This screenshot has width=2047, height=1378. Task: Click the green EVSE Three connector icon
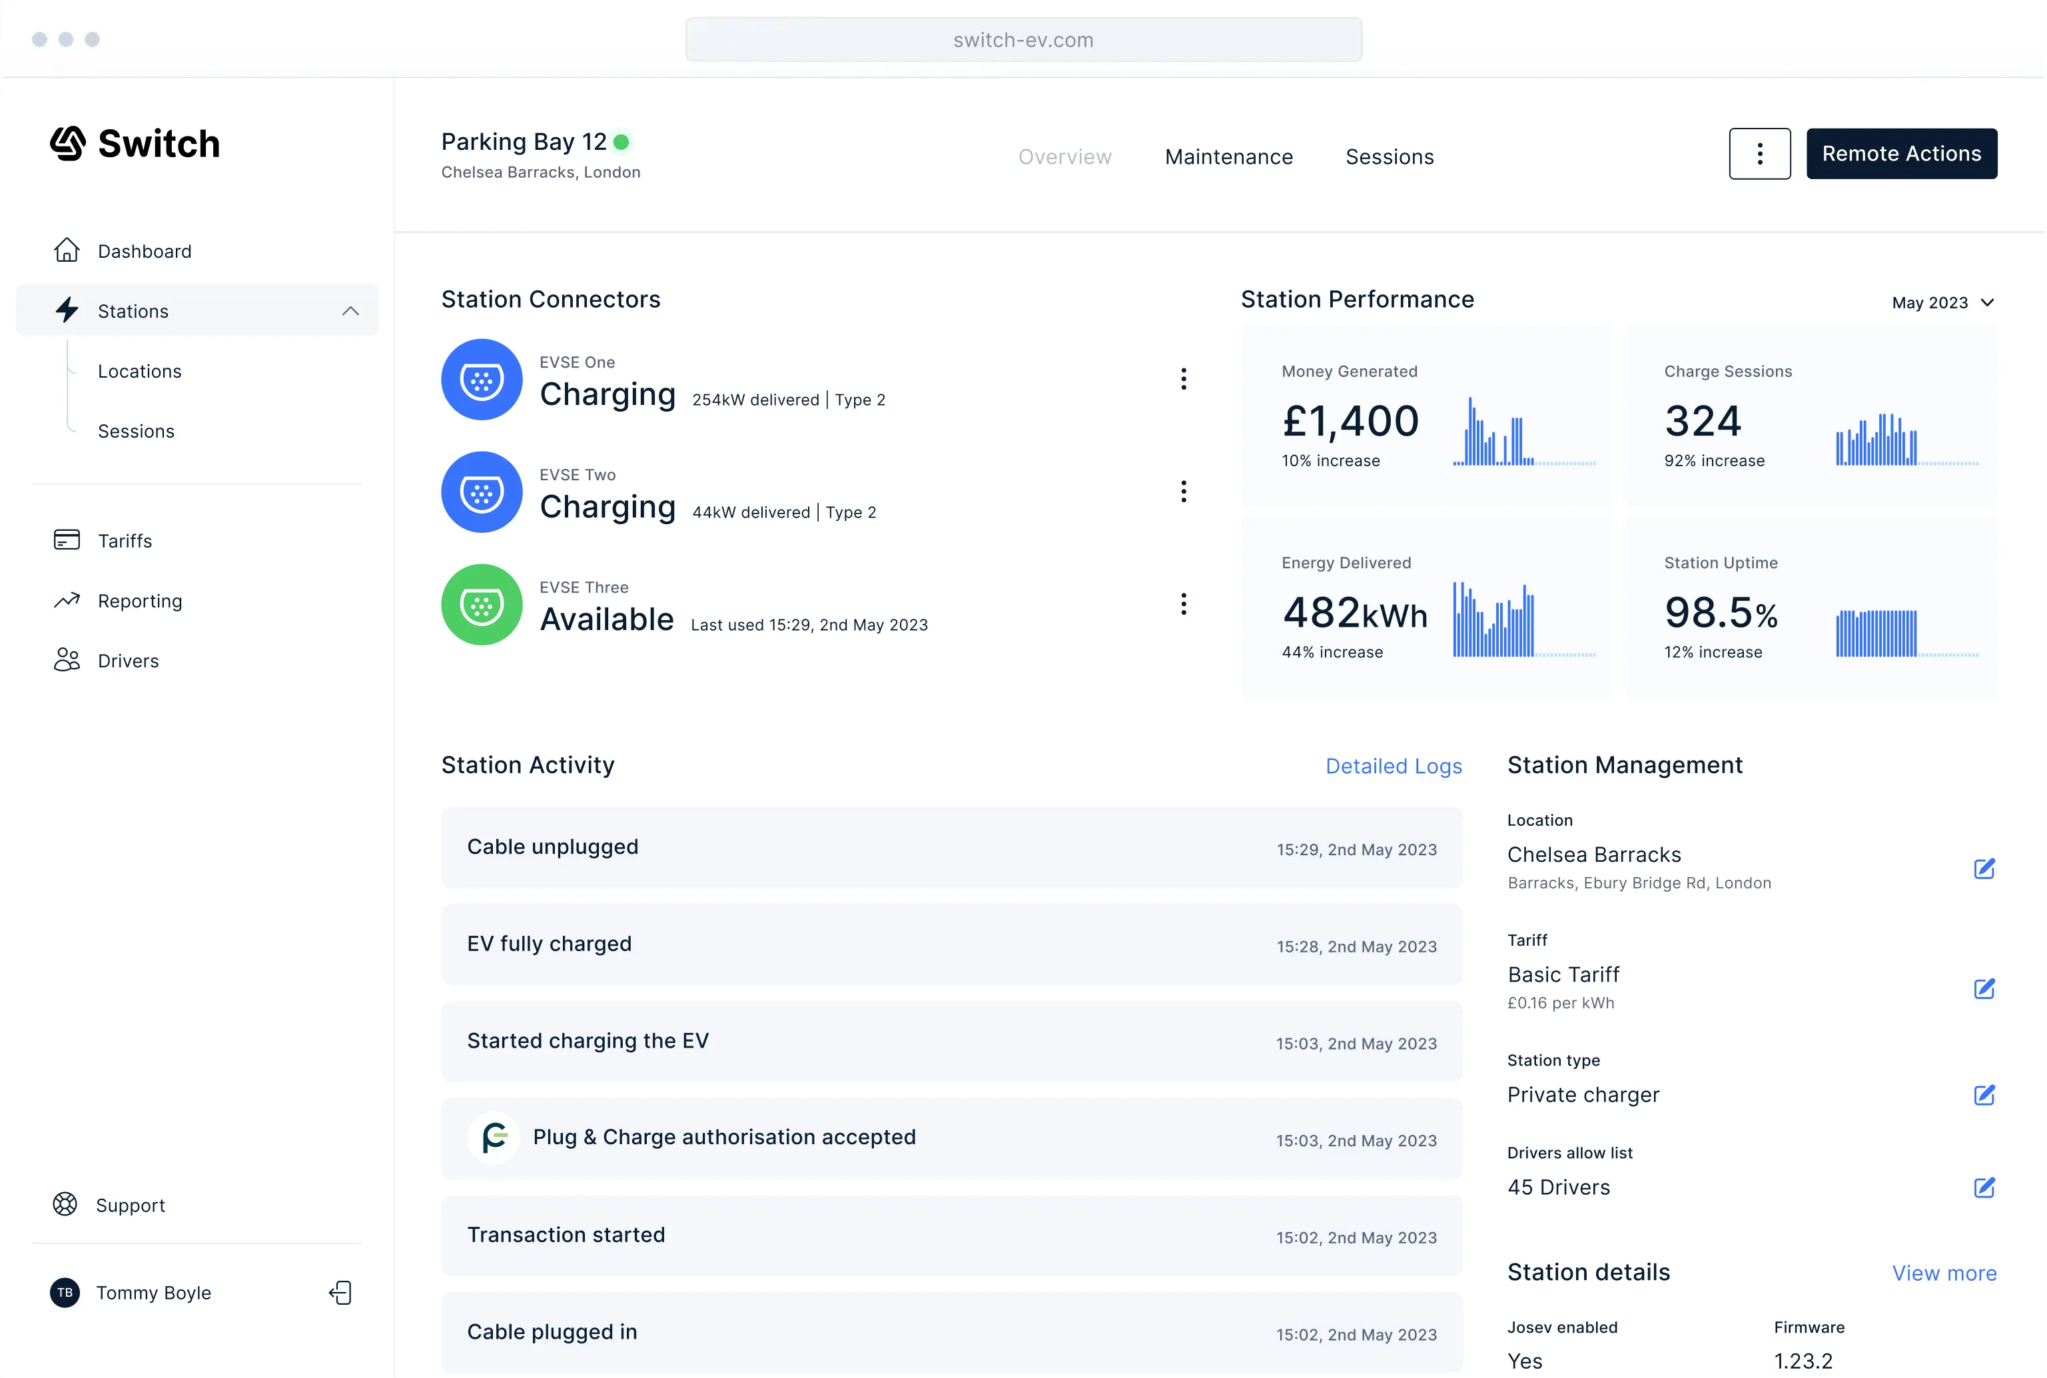(x=482, y=605)
